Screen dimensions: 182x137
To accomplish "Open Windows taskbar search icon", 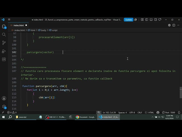I will pyautogui.click(x=10, y=117).
